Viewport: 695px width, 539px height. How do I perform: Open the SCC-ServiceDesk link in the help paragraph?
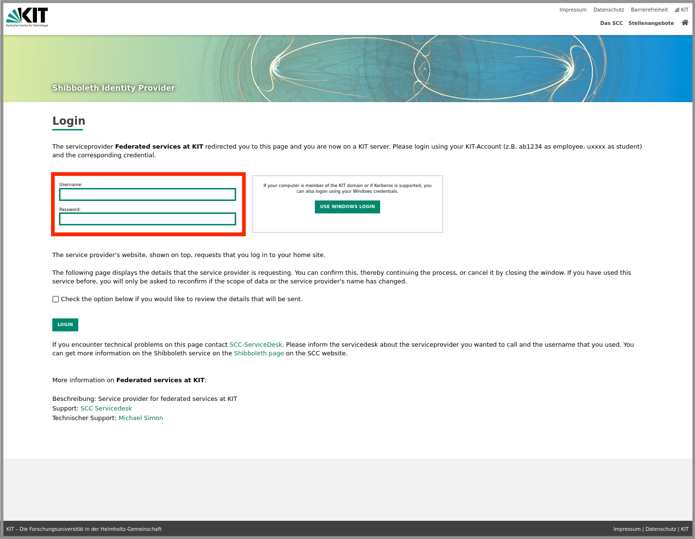click(x=256, y=345)
